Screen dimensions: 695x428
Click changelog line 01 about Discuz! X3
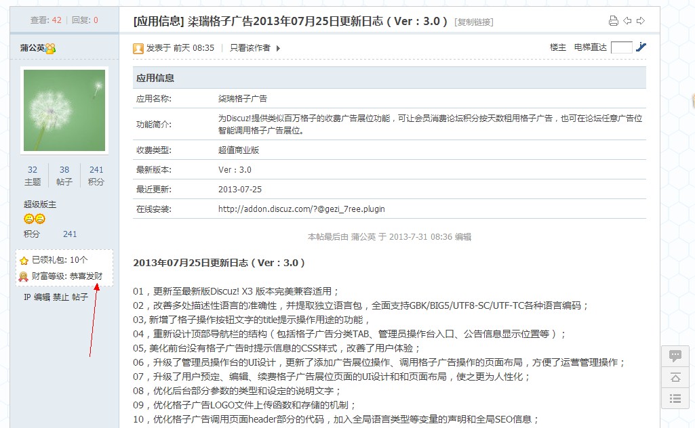coord(236,291)
